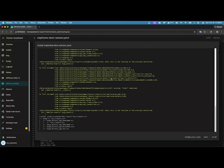Go back in Chrome
This screenshot has width=224, height=168.
click(2, 32)
